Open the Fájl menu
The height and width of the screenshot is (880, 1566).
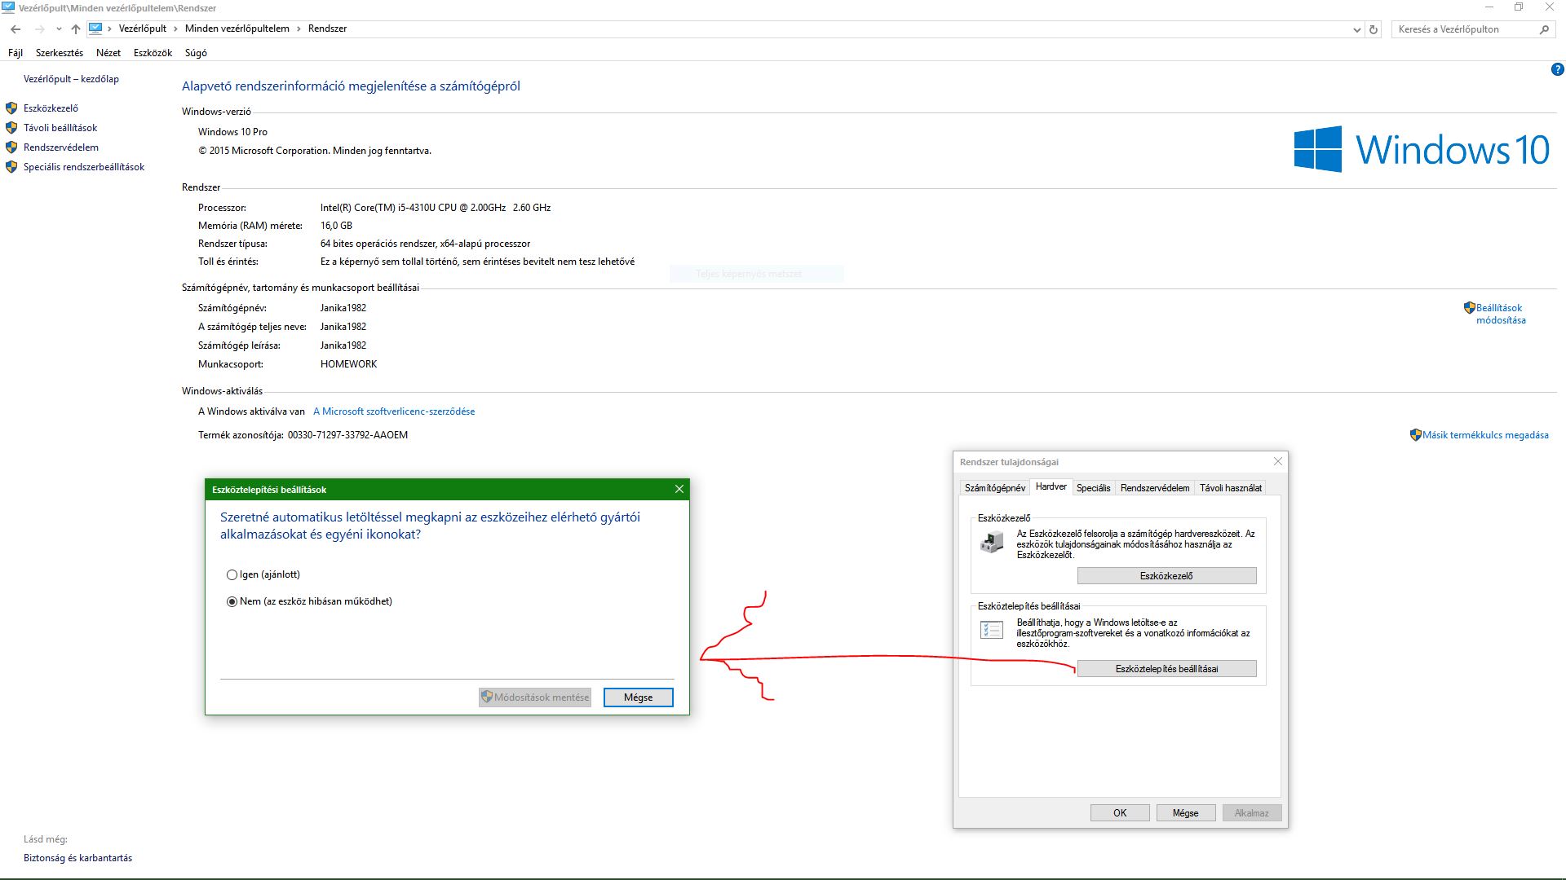(15, 53)
